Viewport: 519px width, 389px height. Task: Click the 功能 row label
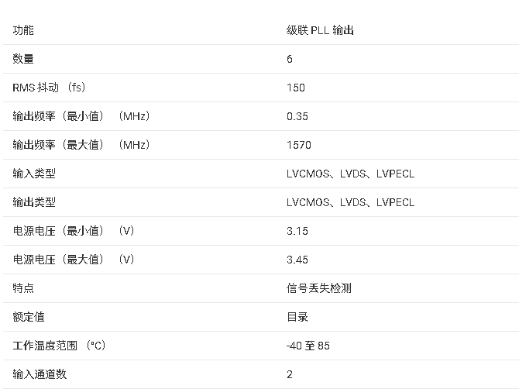[23, 30]
